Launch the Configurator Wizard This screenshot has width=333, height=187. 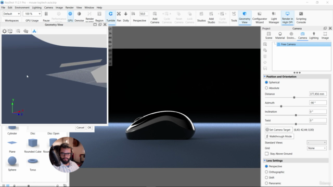point(260,17)
